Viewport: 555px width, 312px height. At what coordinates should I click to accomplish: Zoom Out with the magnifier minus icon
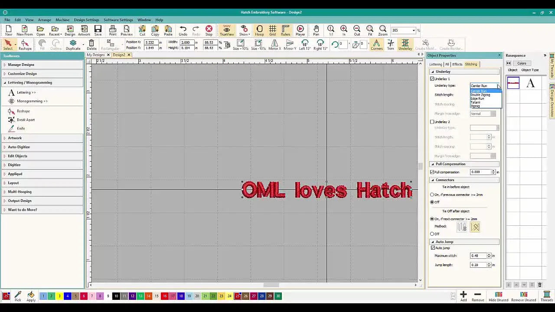pyautogui.click(x=357, y=30)
